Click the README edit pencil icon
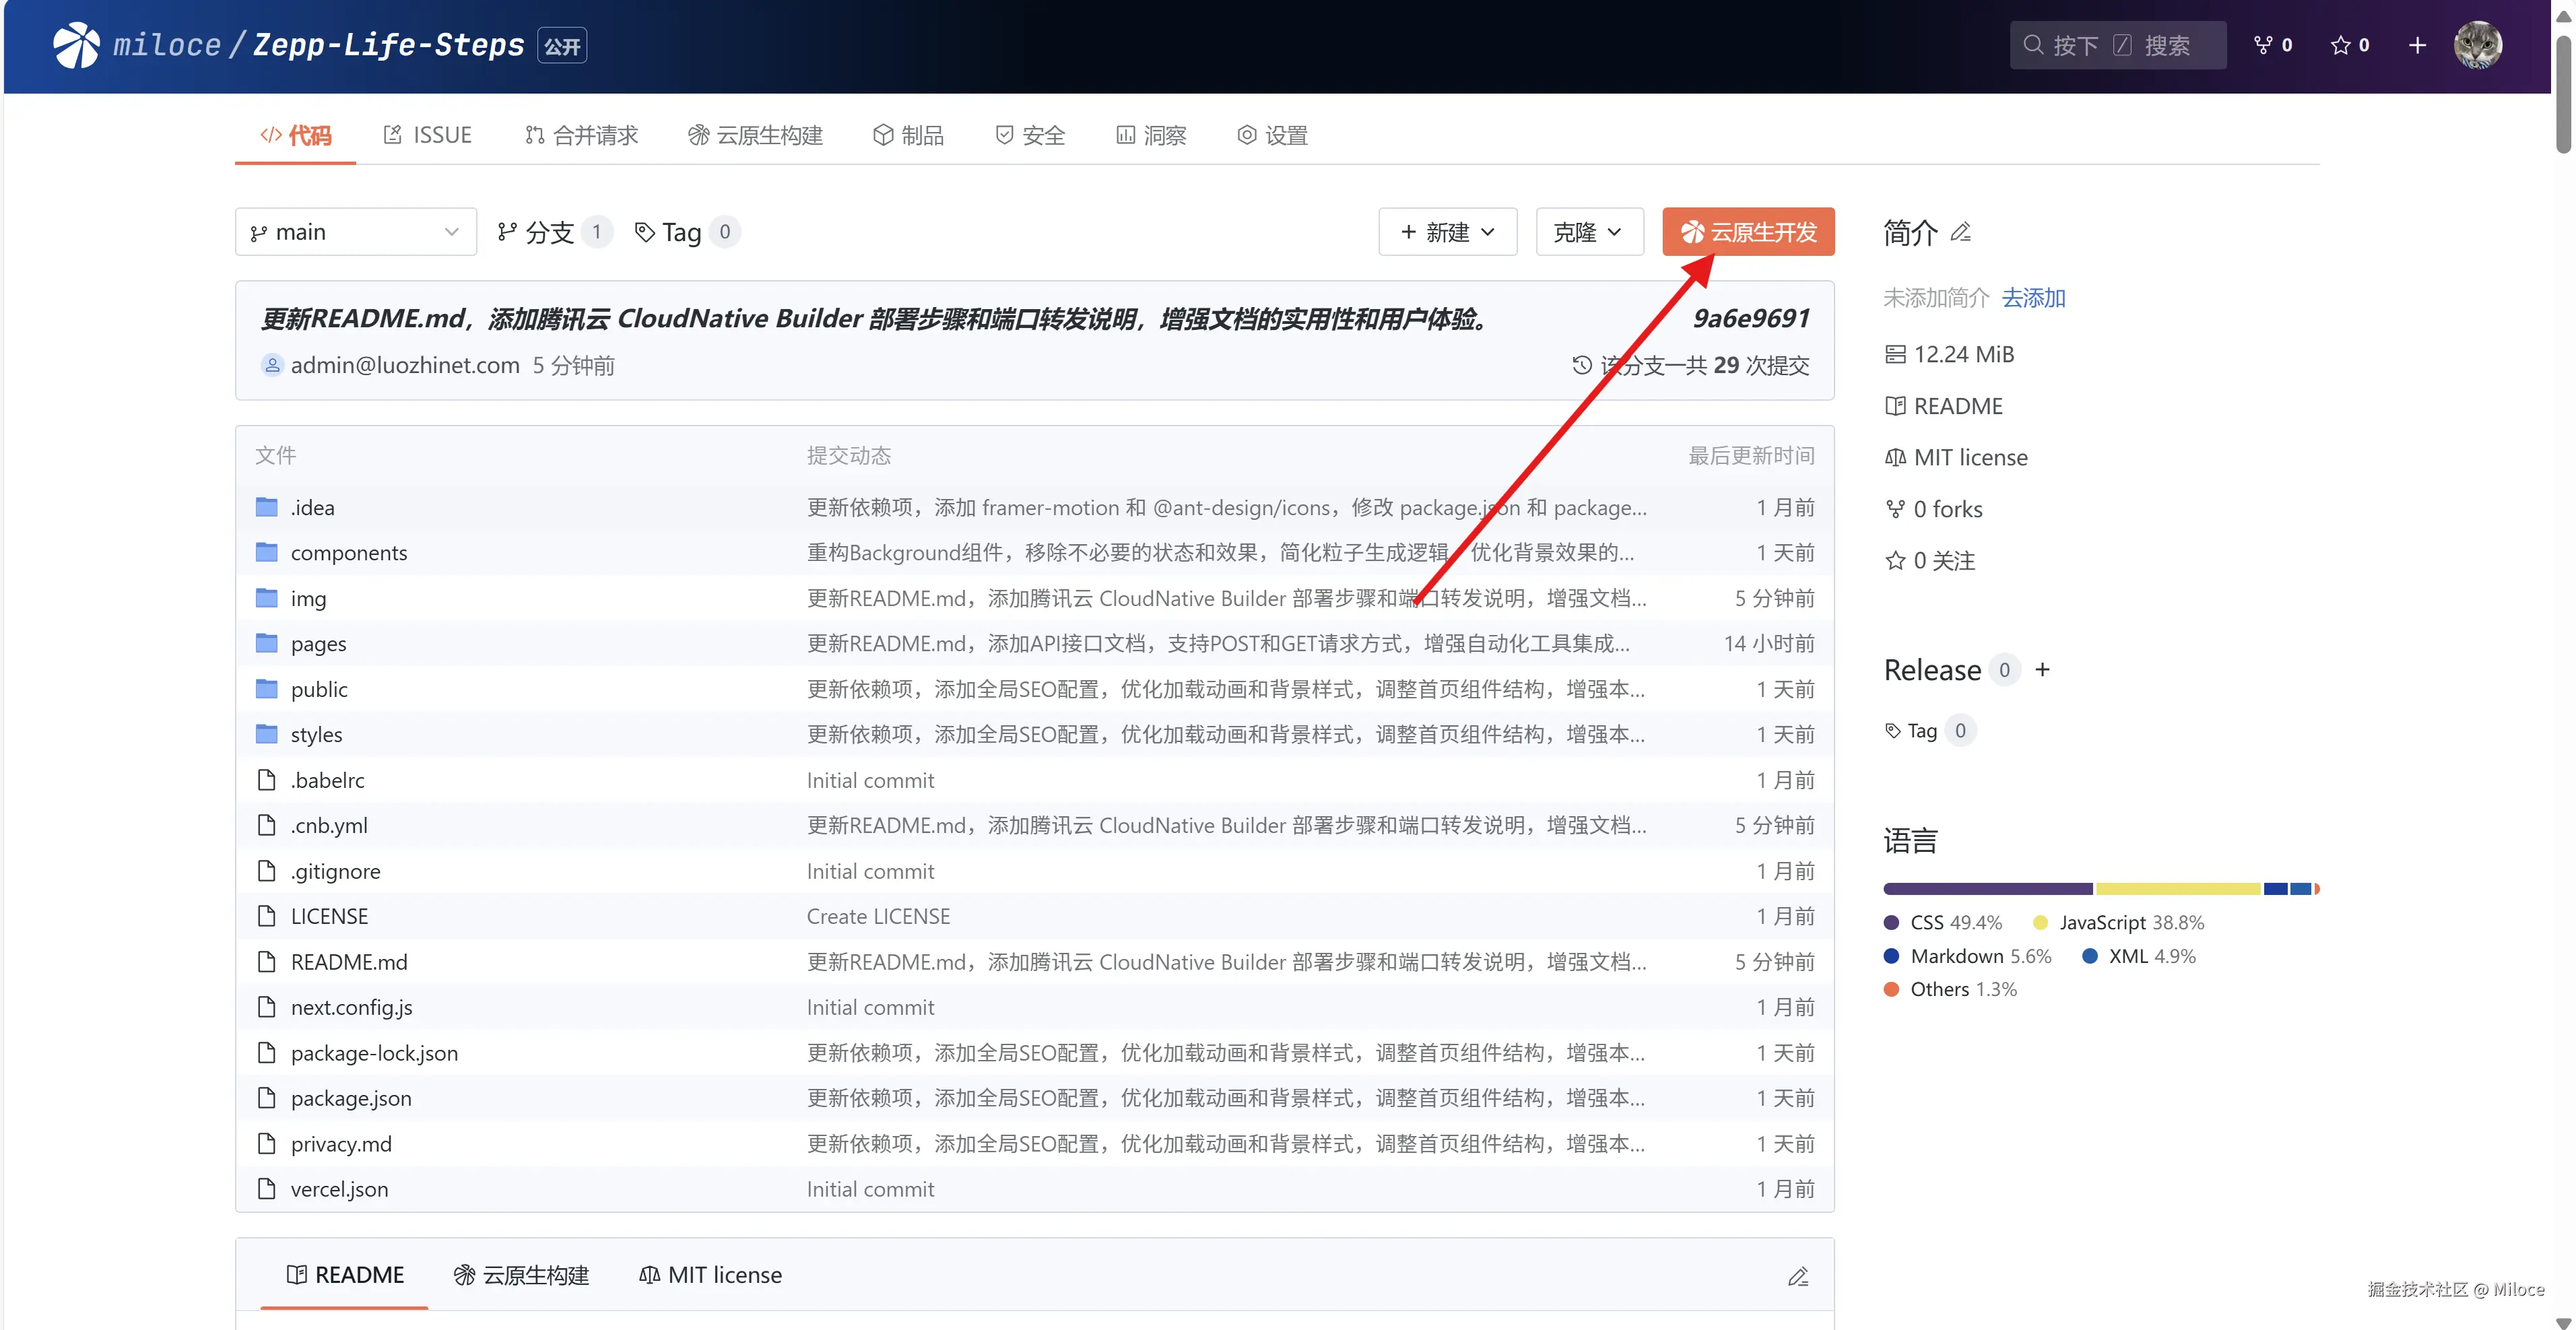Viewport: 2576px width, 1330px height. click(x=1798, y=1276)
